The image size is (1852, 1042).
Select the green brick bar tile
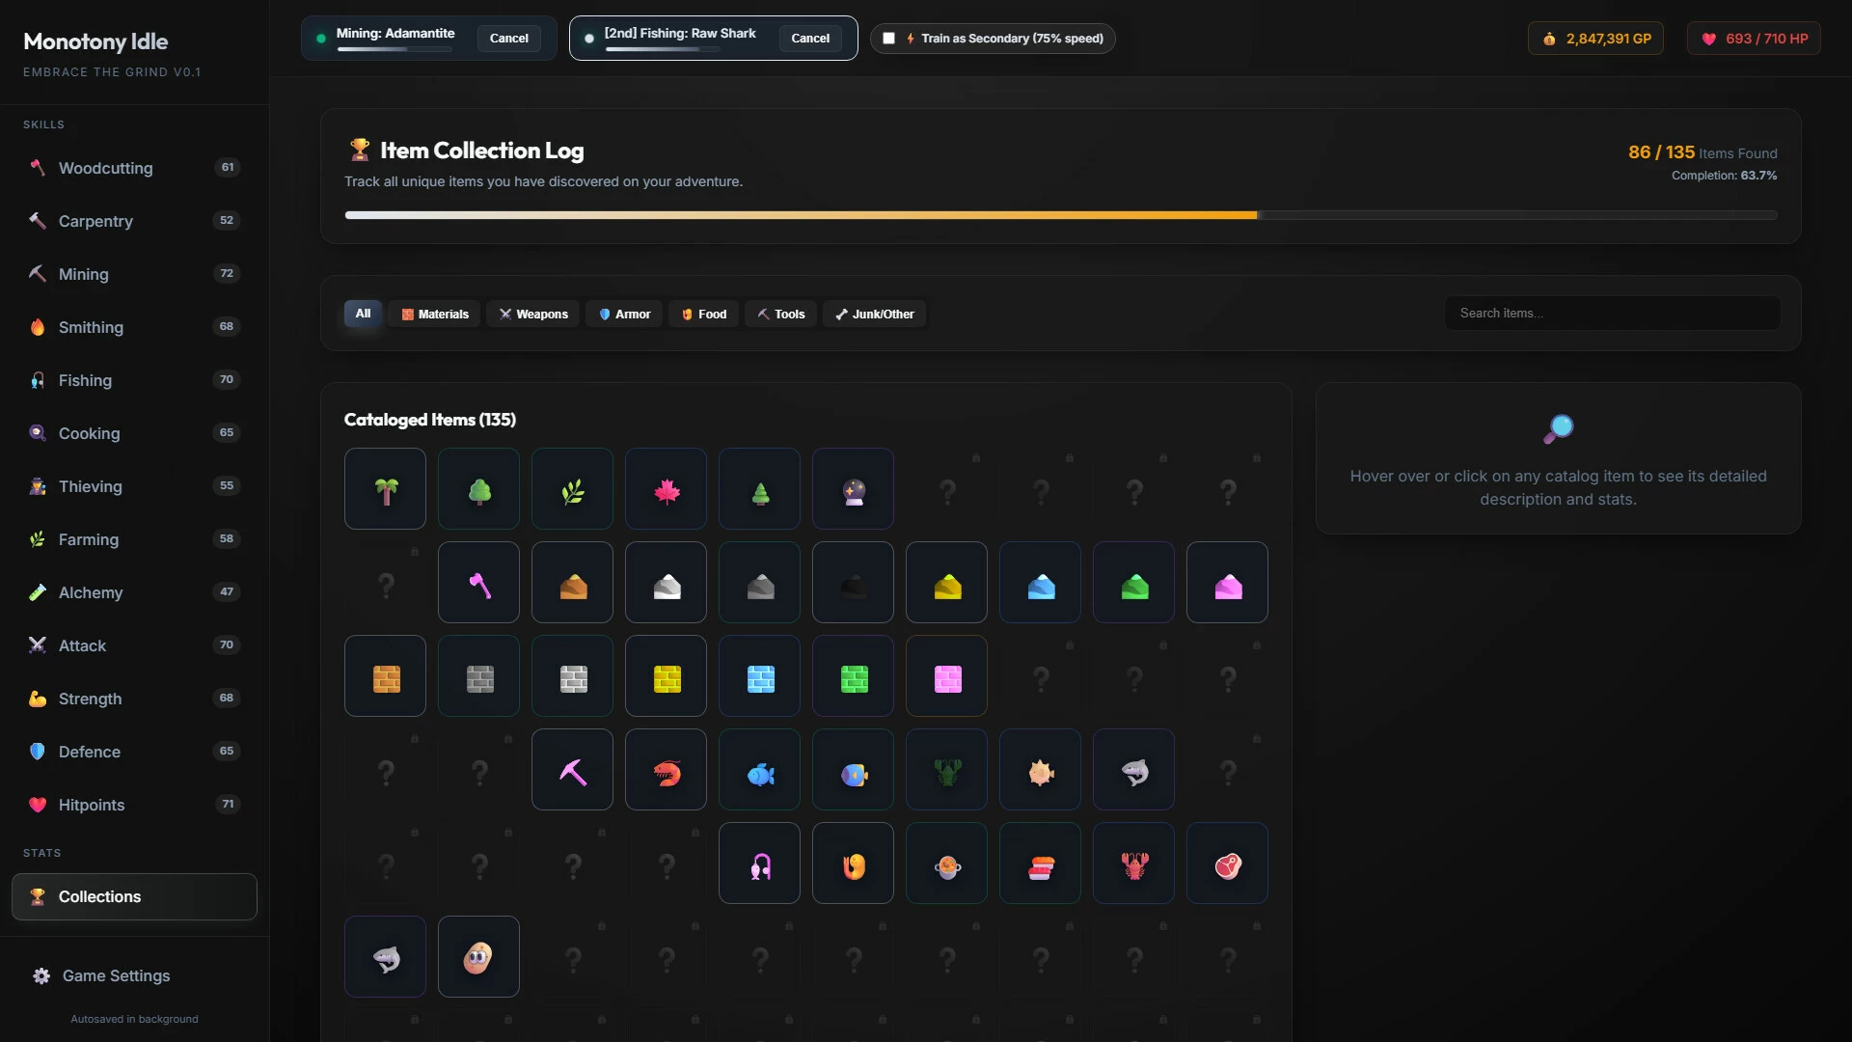click(853, 675)
